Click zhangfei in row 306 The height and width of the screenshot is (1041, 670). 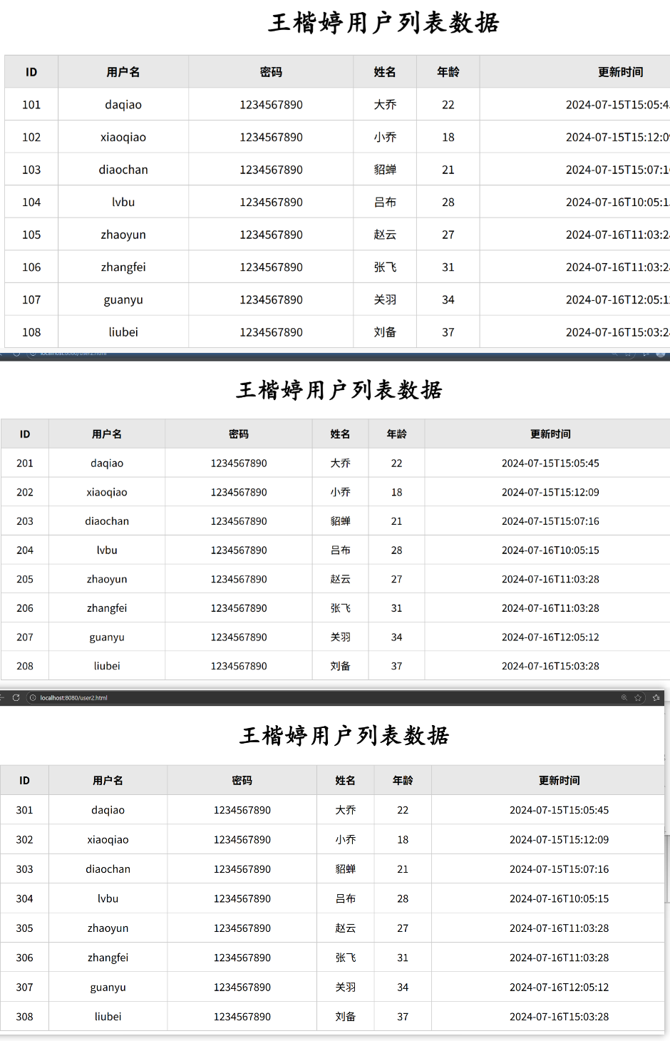coord(108,958)
